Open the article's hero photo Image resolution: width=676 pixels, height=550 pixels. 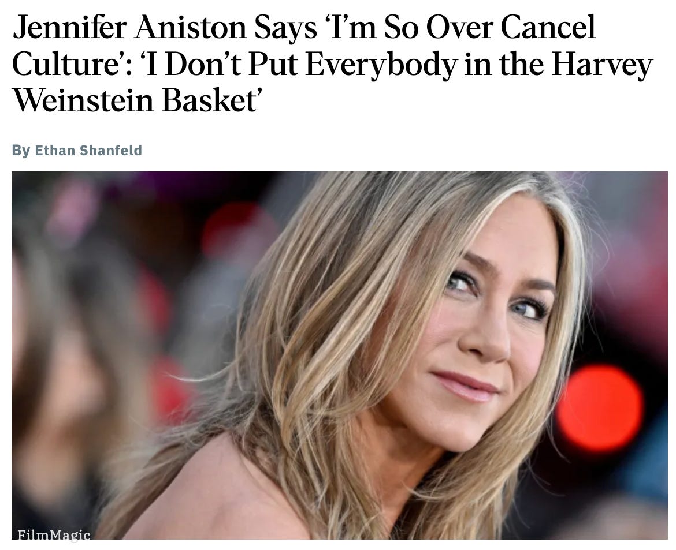(340, 356)
